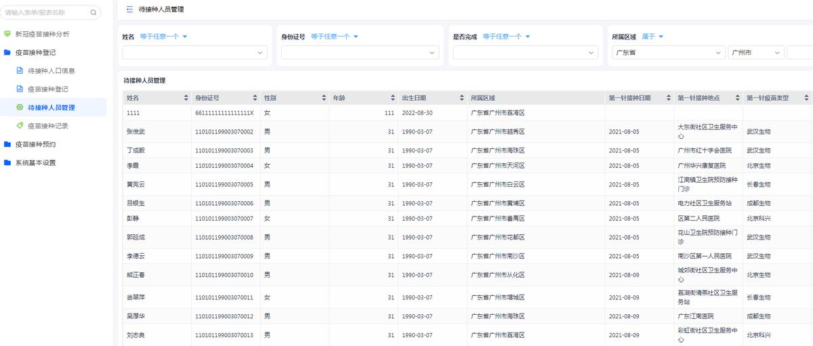The width and height of the screenshot is (813, 346).
Task: Expand the 是否完成 value select box
Action: 526,52
